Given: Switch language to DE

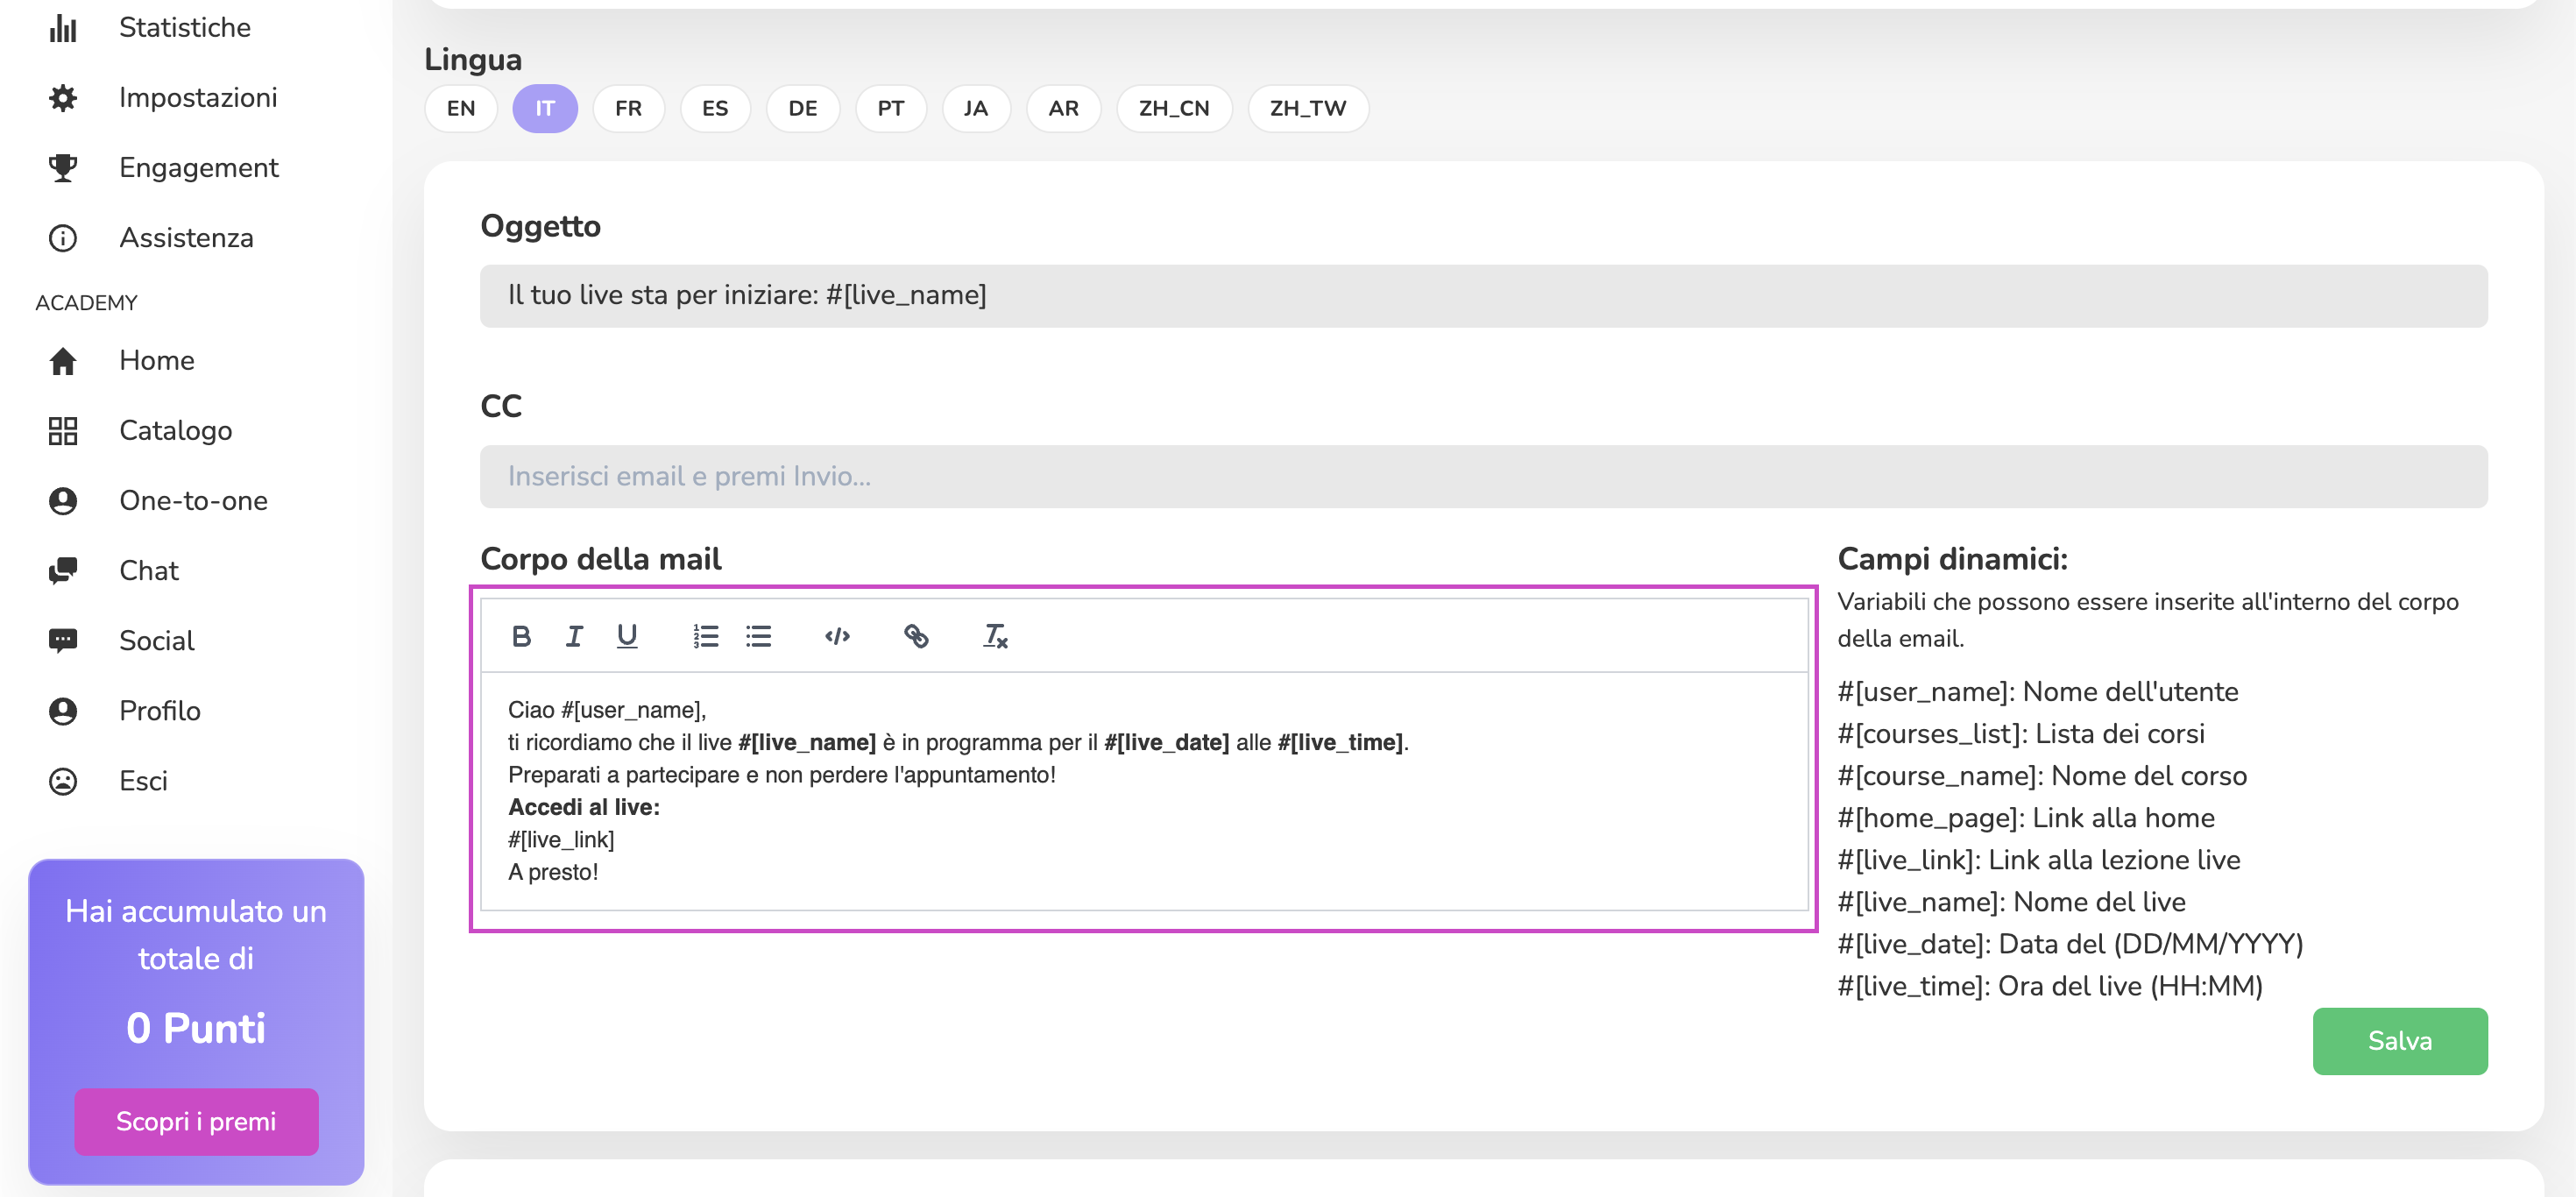Looking at the screenshot, I should (x=803, y=108).
